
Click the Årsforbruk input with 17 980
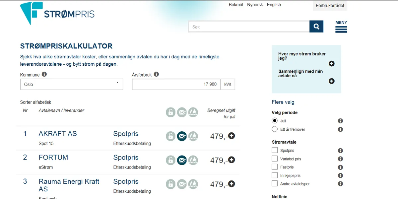tap(176, 84)
